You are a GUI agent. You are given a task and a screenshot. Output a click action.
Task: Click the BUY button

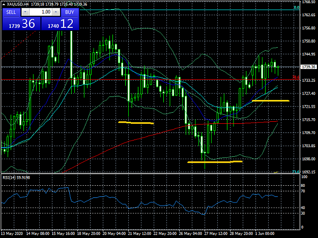point(70,12)
